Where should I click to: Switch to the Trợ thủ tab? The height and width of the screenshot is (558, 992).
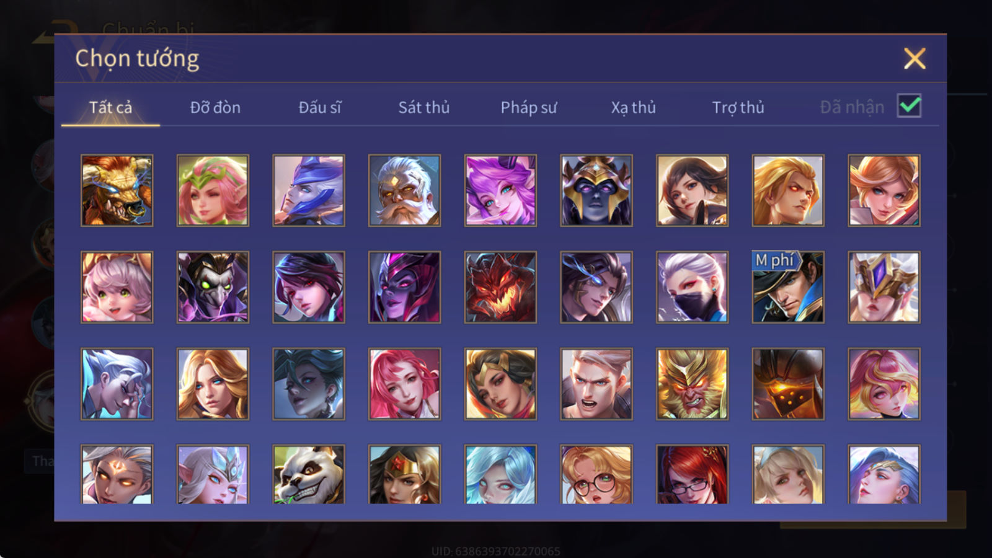click(738, 107)
